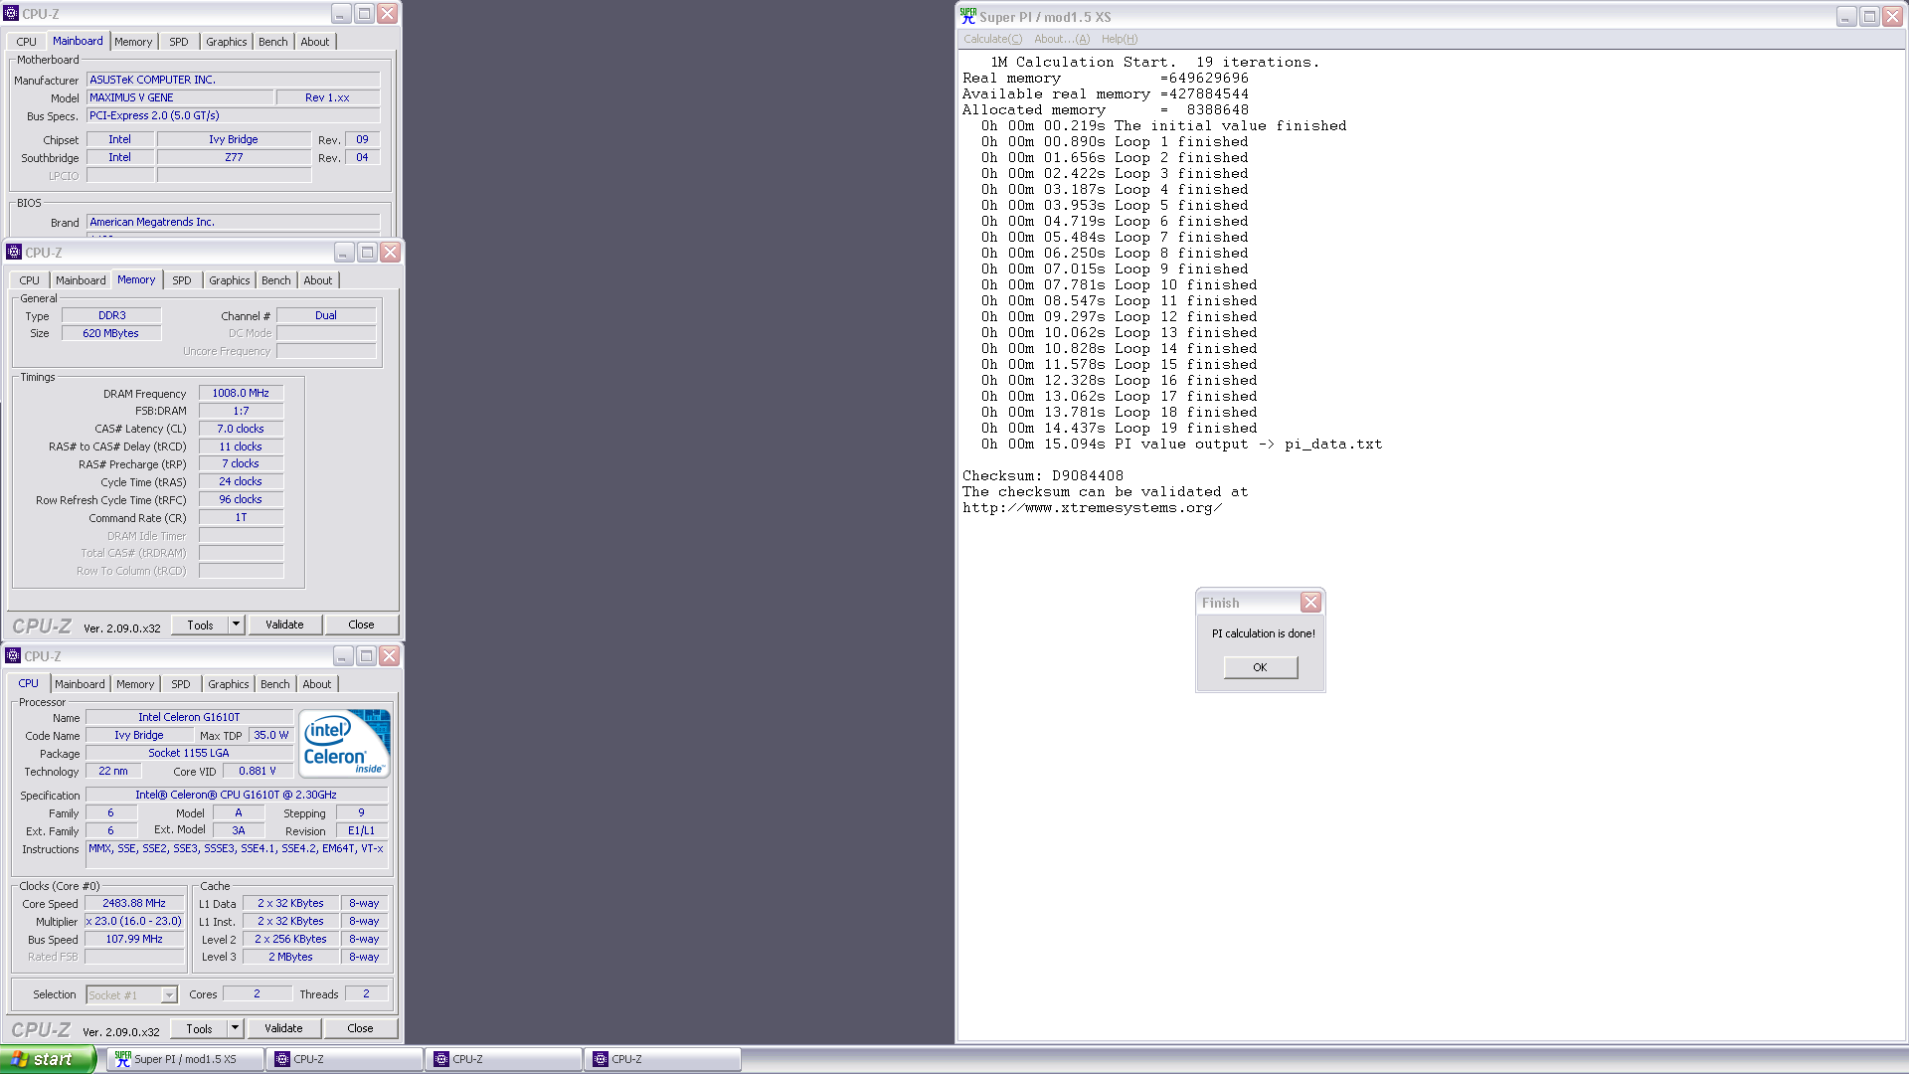Click 'PI calculation is done!' message
The height and width of the screenshot is (1074, 1909).
1263,633
